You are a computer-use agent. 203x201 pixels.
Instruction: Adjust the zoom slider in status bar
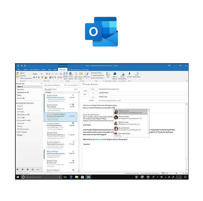click(176, 173)
